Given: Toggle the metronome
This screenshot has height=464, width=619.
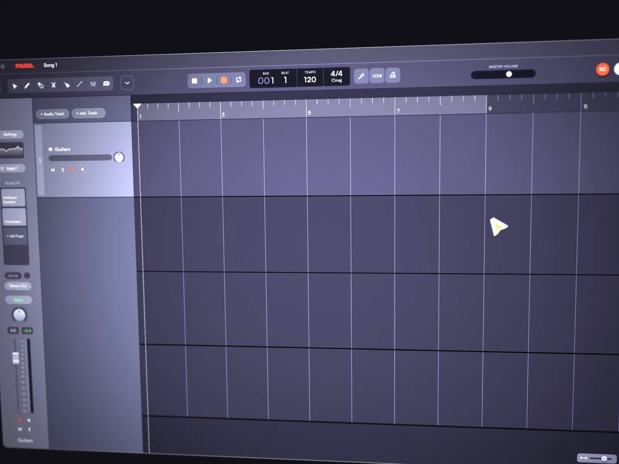Looking at the screenshot, I should click(393, 75).
